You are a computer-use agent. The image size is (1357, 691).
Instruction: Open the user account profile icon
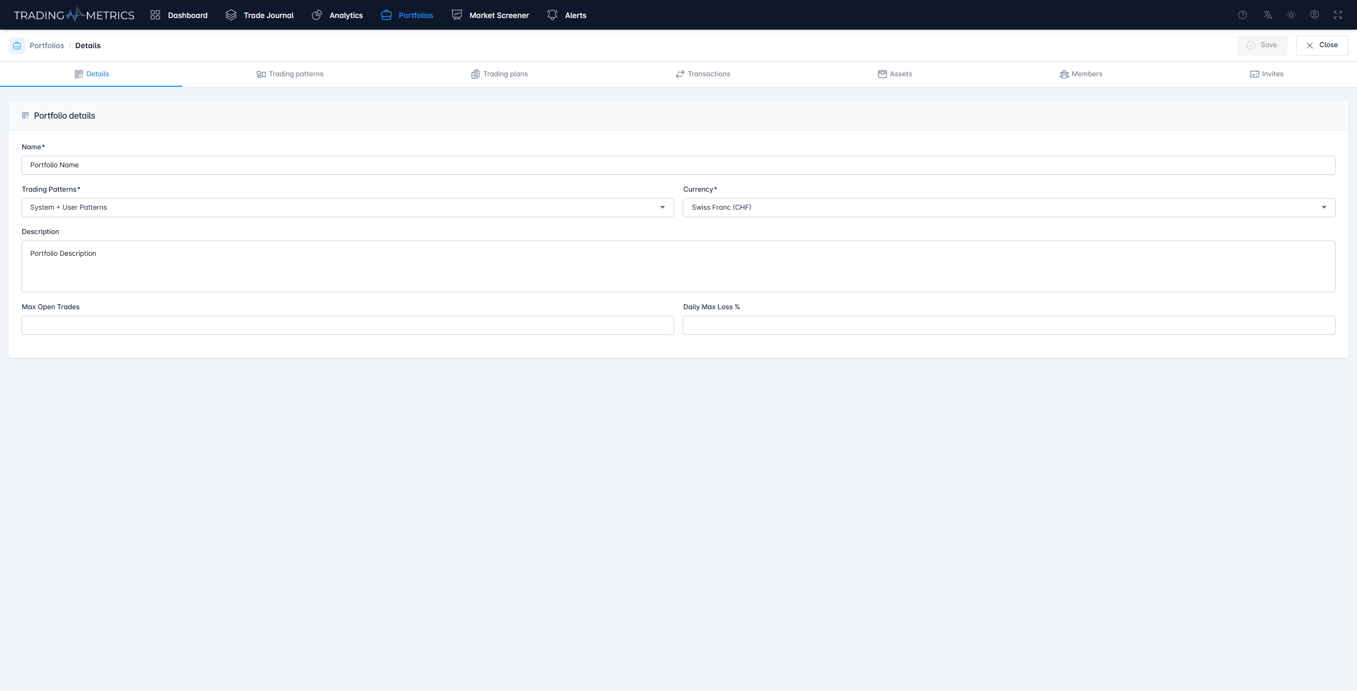pyautogui.click(x=1315, y=15)
